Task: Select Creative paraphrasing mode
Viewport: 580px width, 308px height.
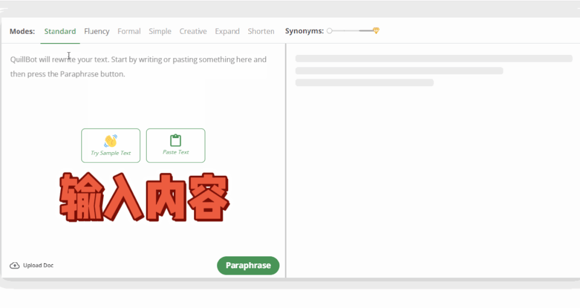Action: 193,31
